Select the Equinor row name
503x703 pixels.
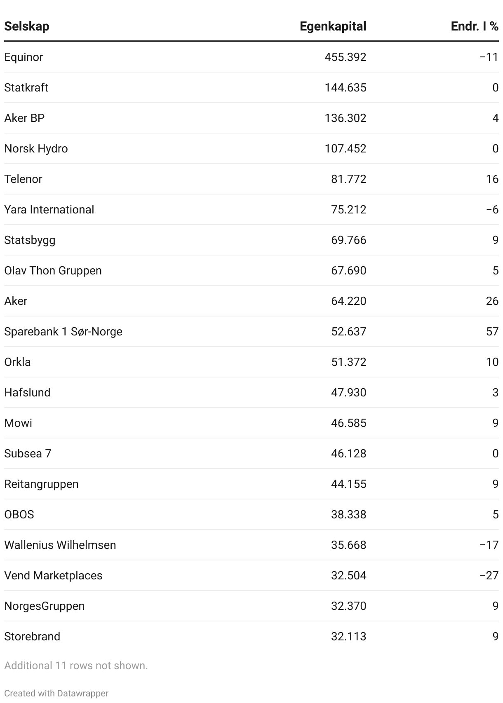click(x=24, y=57)
